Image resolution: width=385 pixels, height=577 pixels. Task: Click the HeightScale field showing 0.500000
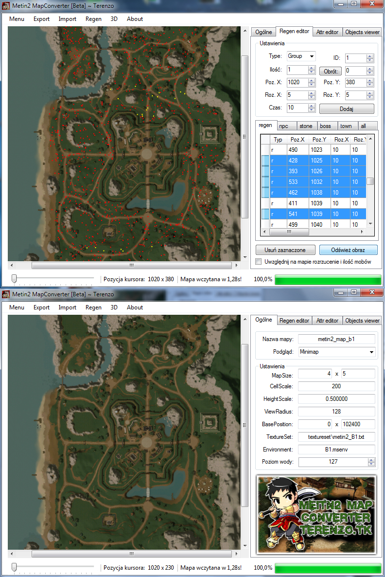[x=336, y=399]
